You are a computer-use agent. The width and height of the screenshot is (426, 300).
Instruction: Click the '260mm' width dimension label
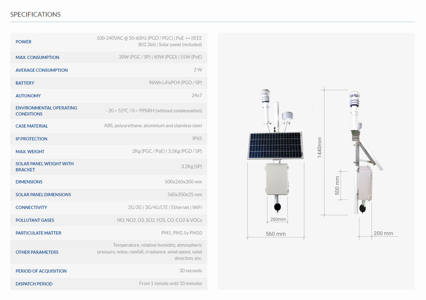point(278,219)
